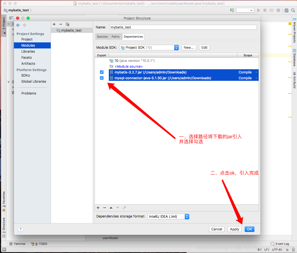Move the dependency up with the up arrow

111,208
